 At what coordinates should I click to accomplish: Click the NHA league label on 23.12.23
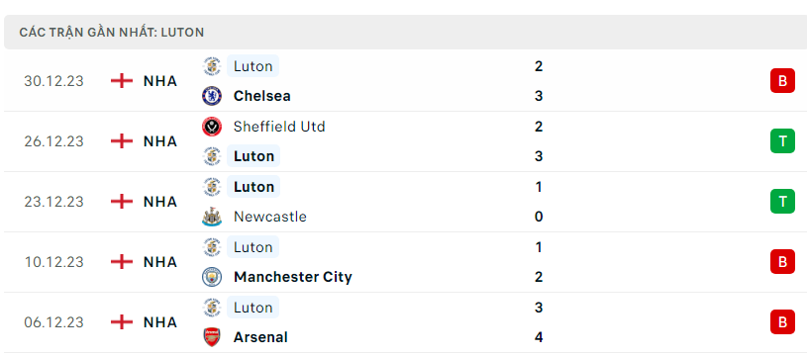(x=160, y=202)
